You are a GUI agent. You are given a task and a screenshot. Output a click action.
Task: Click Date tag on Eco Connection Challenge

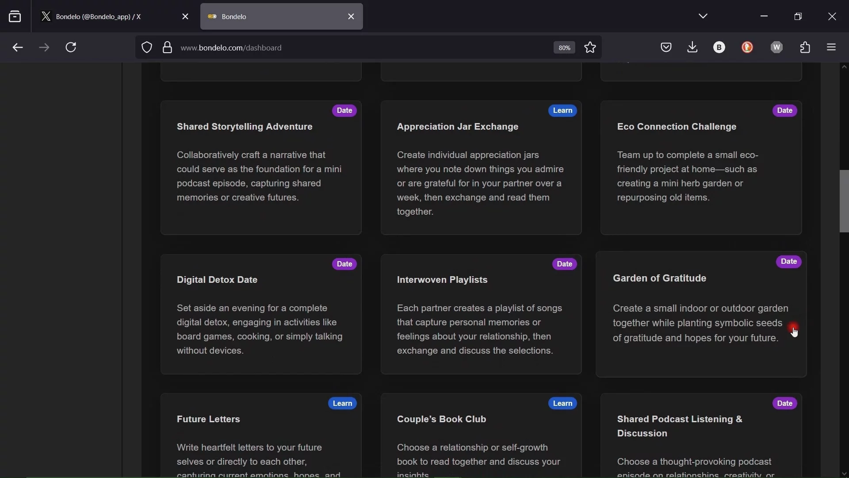[x=785, y=111]
